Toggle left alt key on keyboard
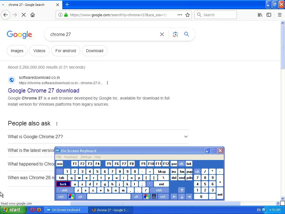 tap(80, 196)
